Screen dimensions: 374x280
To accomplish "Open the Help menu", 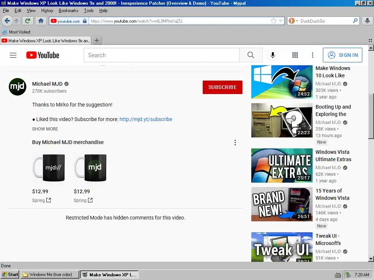I will (x=103, y=11).
